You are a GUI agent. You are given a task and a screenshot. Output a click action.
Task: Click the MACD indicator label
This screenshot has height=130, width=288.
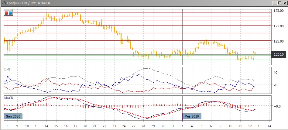(x=8, y=98)
